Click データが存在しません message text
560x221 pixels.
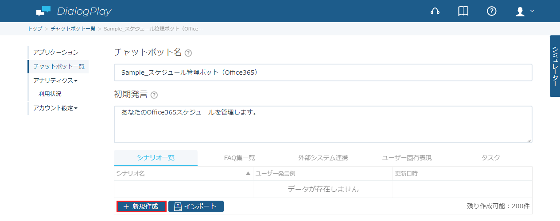[323, 189]
